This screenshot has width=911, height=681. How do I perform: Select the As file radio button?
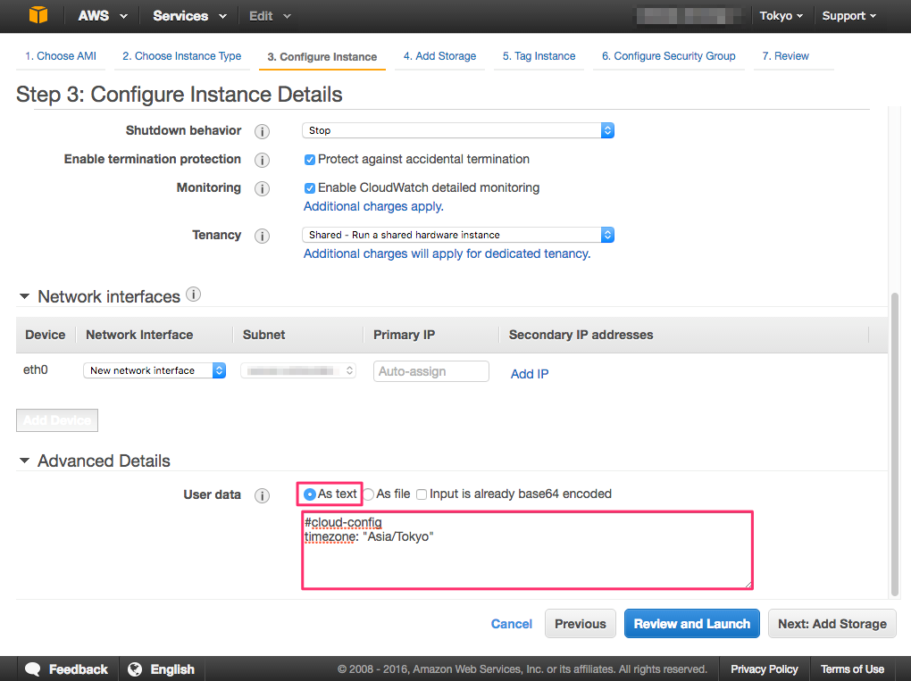[x=368, y=494]
